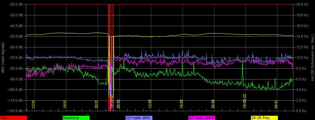Click the 12.0 Hz right axis label

click(302, 47)
